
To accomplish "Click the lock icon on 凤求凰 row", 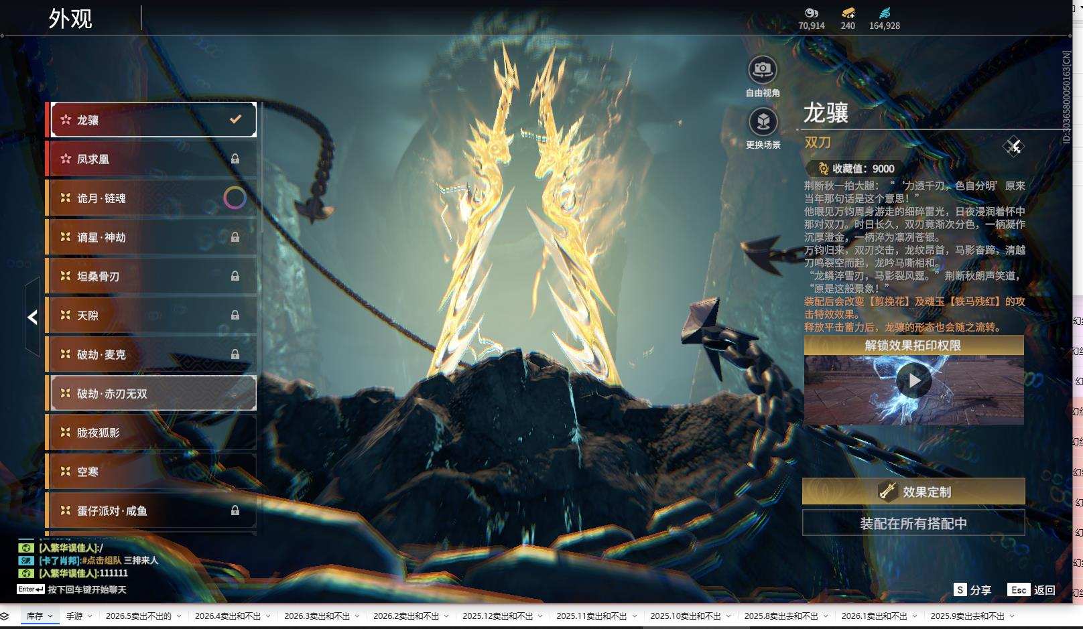I will [x=235, y=159].
